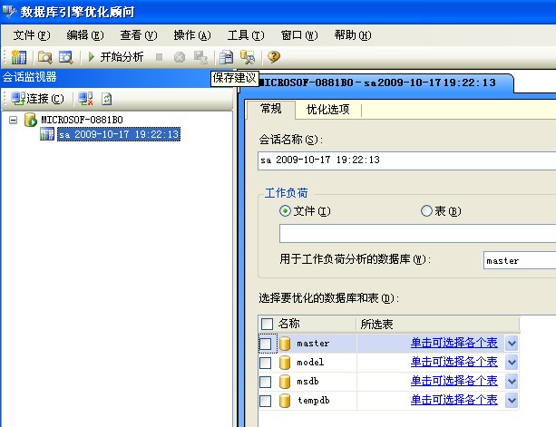This screenshot has height=427, width=556.
Task: Open the 窗口(W) menu
Action: point(299,35)
